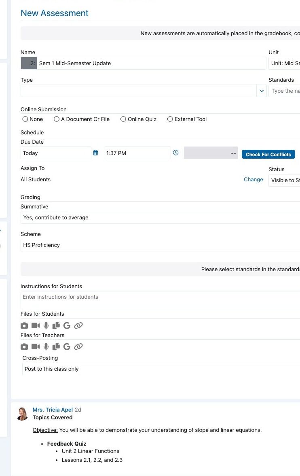Click the due time field showing 1:37 PM
Viewport: 300px width, 476px height.
pyautogui.click(x=137, y=153)
